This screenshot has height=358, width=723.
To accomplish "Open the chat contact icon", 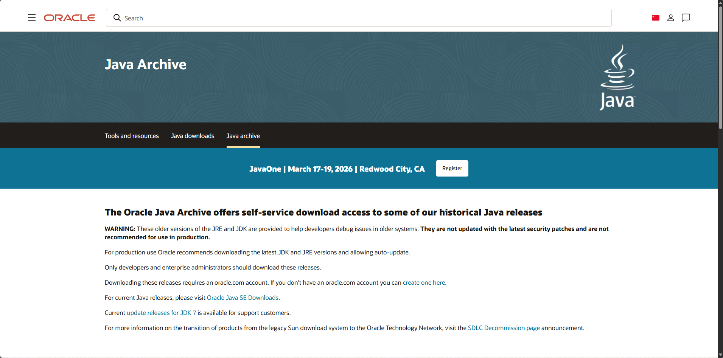I will coord(686,18).
